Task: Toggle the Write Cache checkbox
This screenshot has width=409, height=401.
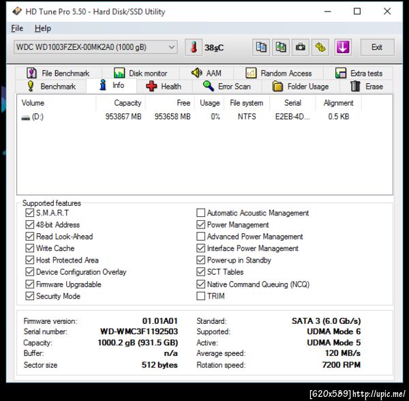Action: [30, 248]
